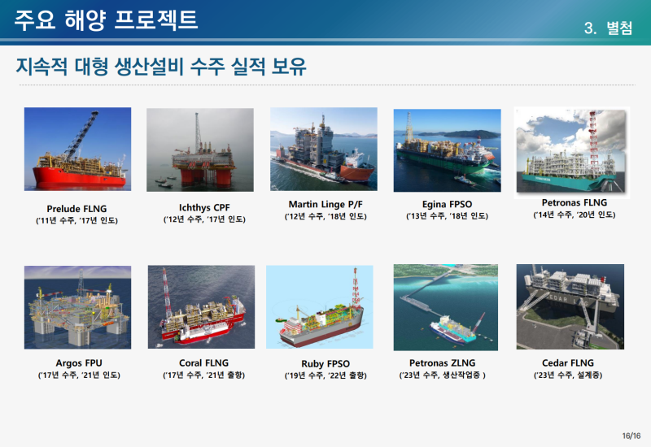Click the '19년 수주, '22년 출항' date text
The image size is (651, 447).
click(x=325, y=375)
